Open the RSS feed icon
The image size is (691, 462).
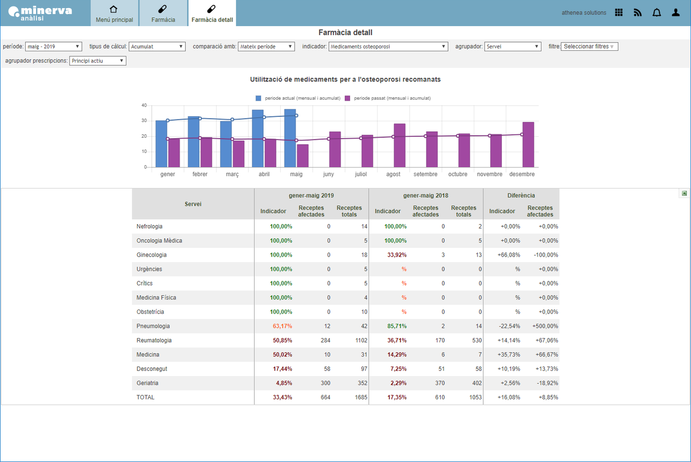pyautogui.click(x=638, y=12)
